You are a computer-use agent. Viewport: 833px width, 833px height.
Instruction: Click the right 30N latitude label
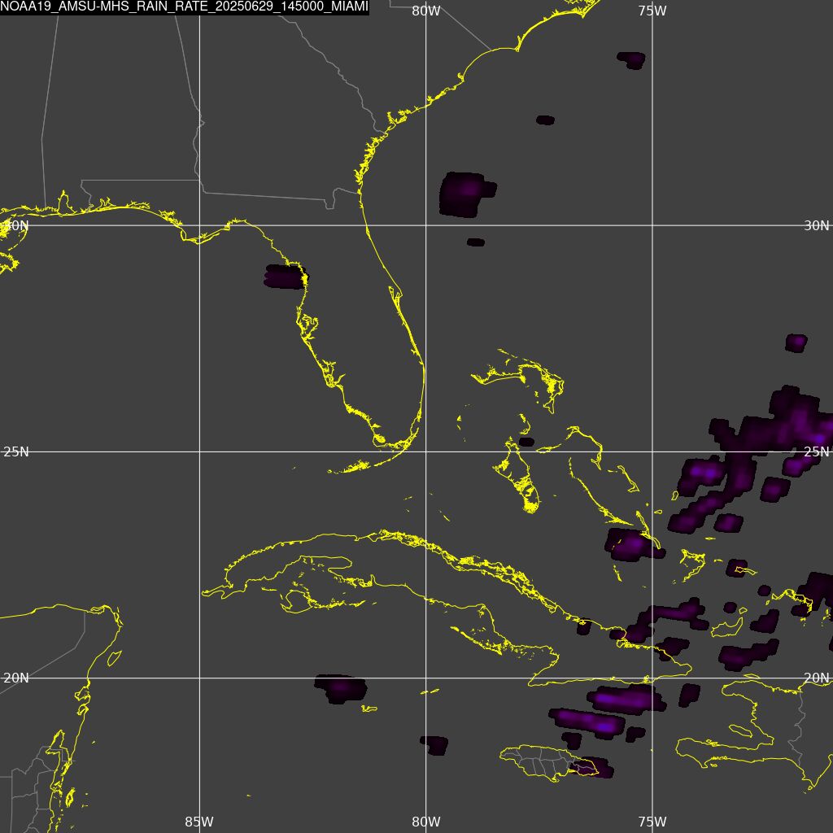pos(817,225)
